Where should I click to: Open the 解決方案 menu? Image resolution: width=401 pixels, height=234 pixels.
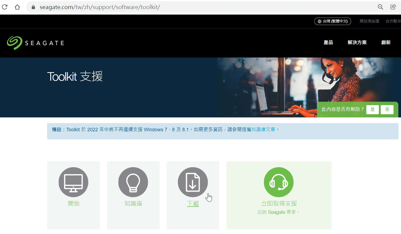point(357,43)
